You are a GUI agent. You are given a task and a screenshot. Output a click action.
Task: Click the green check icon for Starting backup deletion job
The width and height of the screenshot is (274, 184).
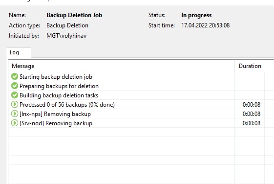point(15,76)
